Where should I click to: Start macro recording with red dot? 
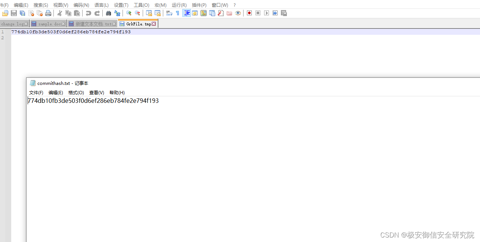click(x=249, y=13)
